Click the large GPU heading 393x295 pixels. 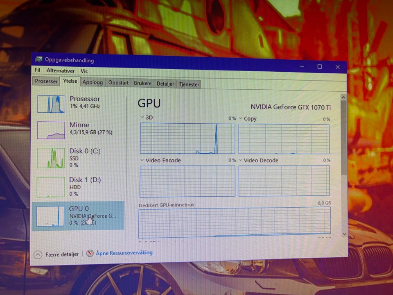[149, 103]
